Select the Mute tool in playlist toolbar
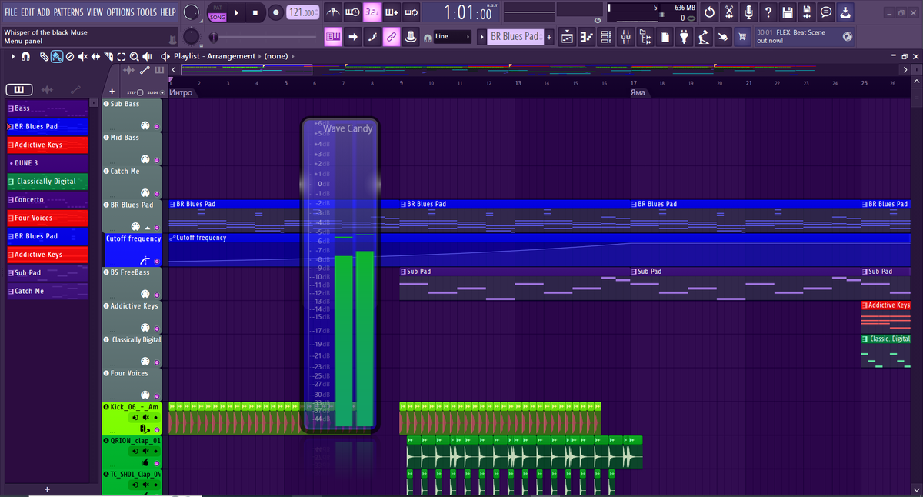This screenshot has height=497, width=923. tap(83, 56)
